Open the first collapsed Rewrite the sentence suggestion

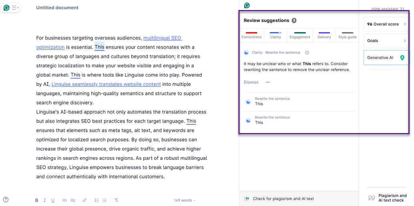click(299, 101)
